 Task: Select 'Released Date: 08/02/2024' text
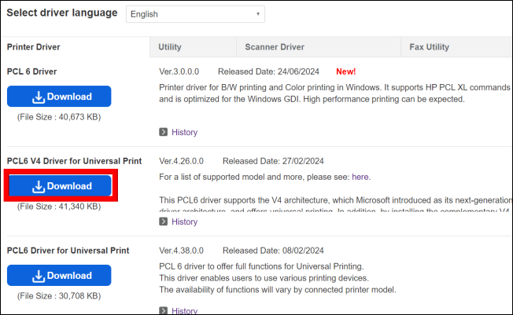pyautogui.click(x=273, y=251)
